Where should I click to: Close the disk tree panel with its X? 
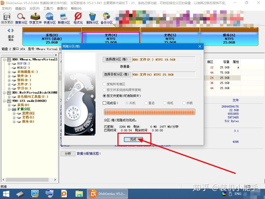(x=56, y=55)
